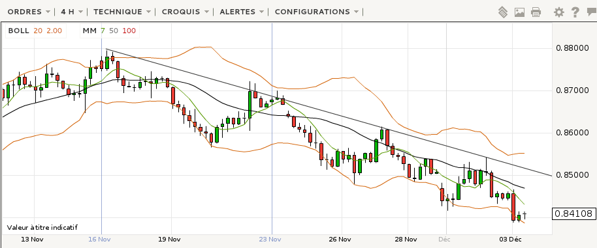The width and height of the screenshot is (597, 248).
Task: Click the Déc month label
Action: point(444,240)
